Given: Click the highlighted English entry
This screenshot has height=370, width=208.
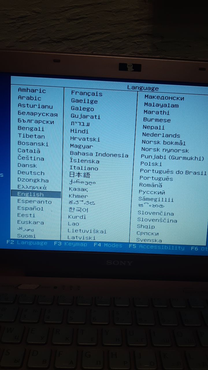Looking at the screenshot, I should click(36, 194).
